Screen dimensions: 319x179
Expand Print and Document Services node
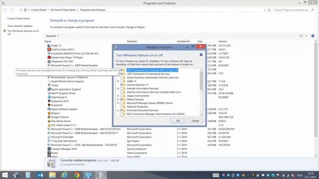point(118,110)
